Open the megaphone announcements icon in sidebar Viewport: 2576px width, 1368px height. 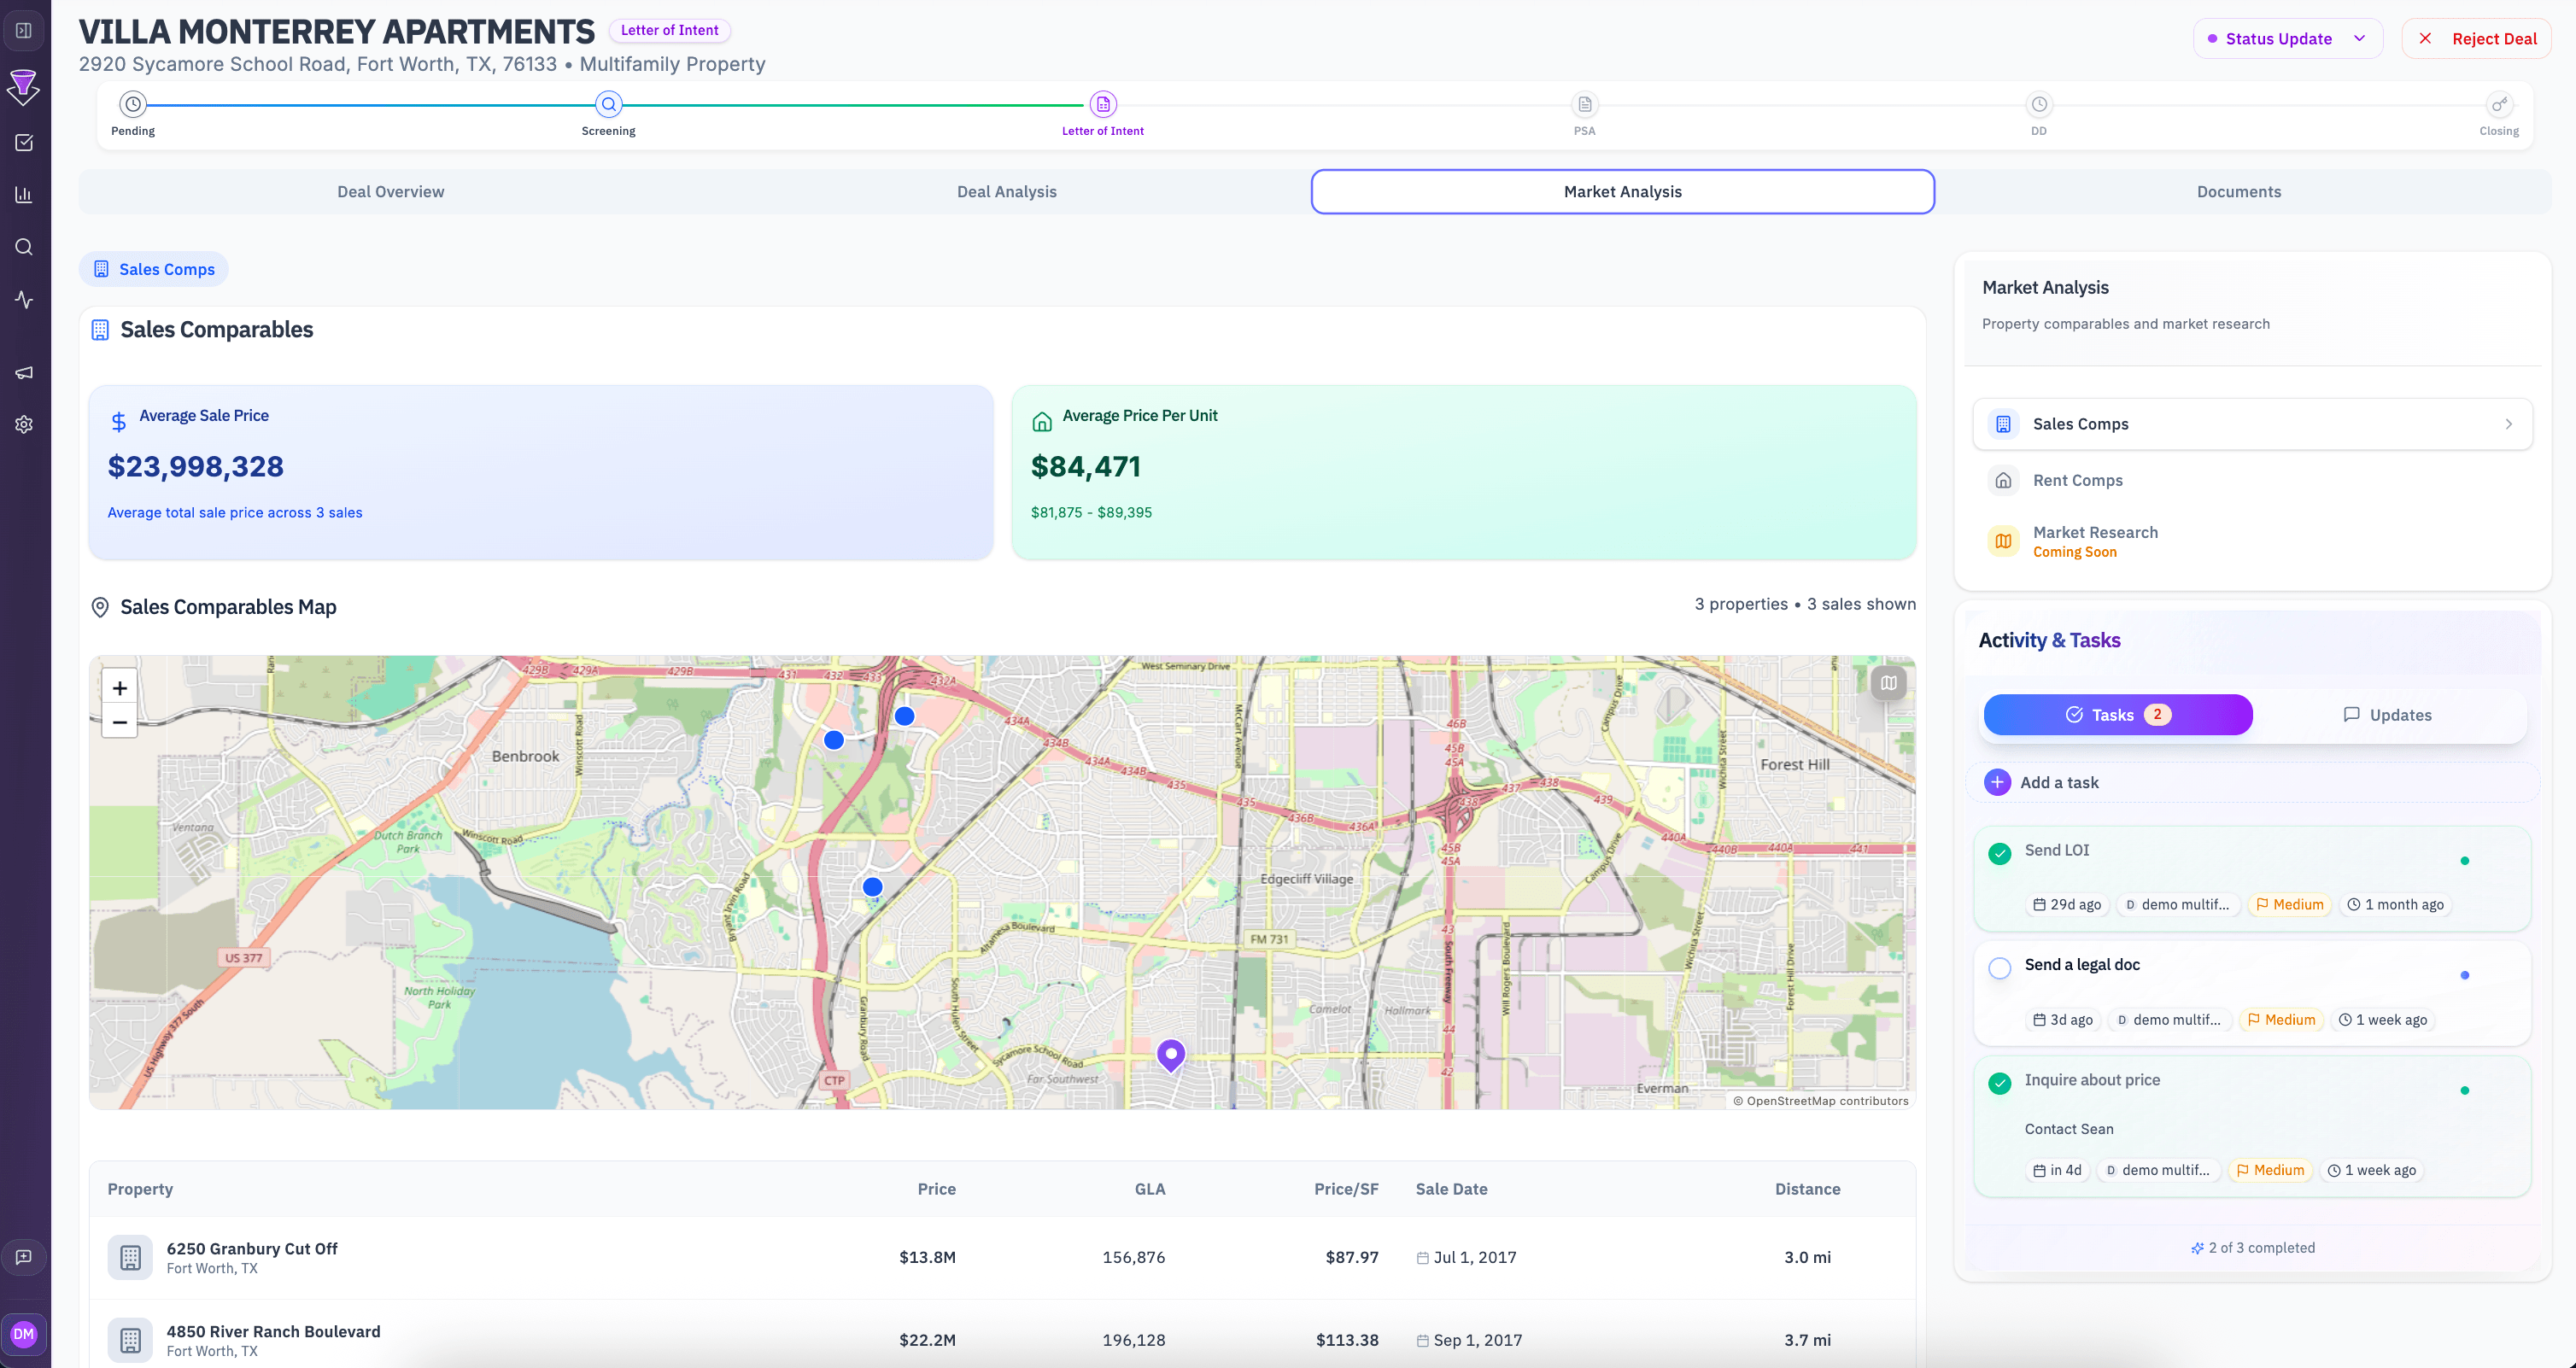(24, 372)
